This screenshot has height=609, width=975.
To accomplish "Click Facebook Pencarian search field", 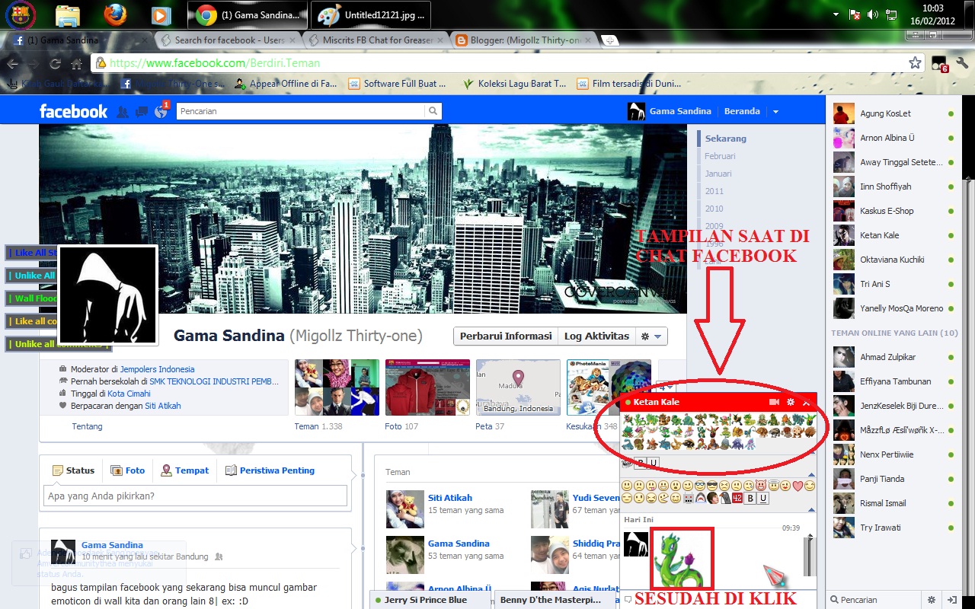I will (x=301, y=111).
